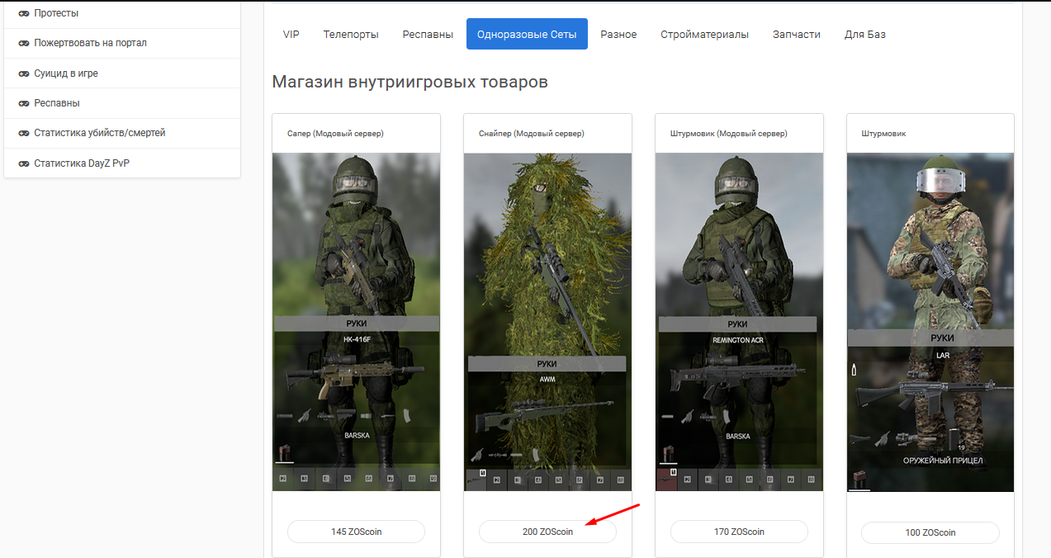Switch to the Телепорты tab
Image resolution: width=1051 pixels, height=558 pixels.
(x=351, y=34)
